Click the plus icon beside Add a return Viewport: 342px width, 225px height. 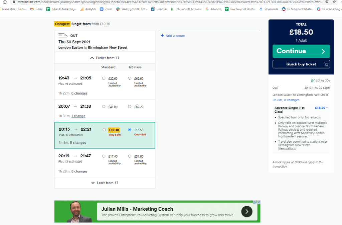pos(162,35)
